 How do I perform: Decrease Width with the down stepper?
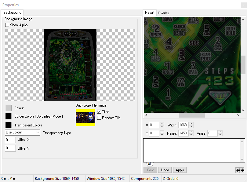click(191, 126)
